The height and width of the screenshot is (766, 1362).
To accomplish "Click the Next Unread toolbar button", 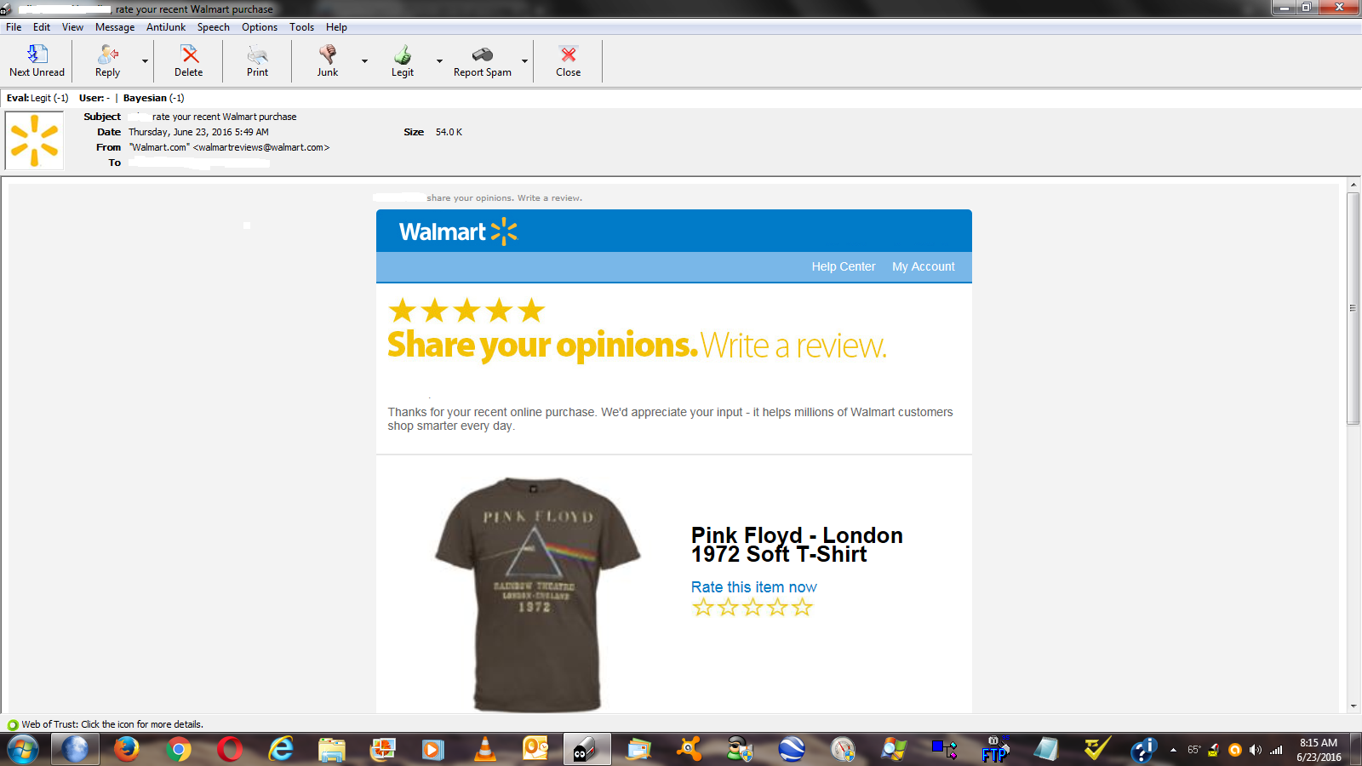I will tap(37, 61).
